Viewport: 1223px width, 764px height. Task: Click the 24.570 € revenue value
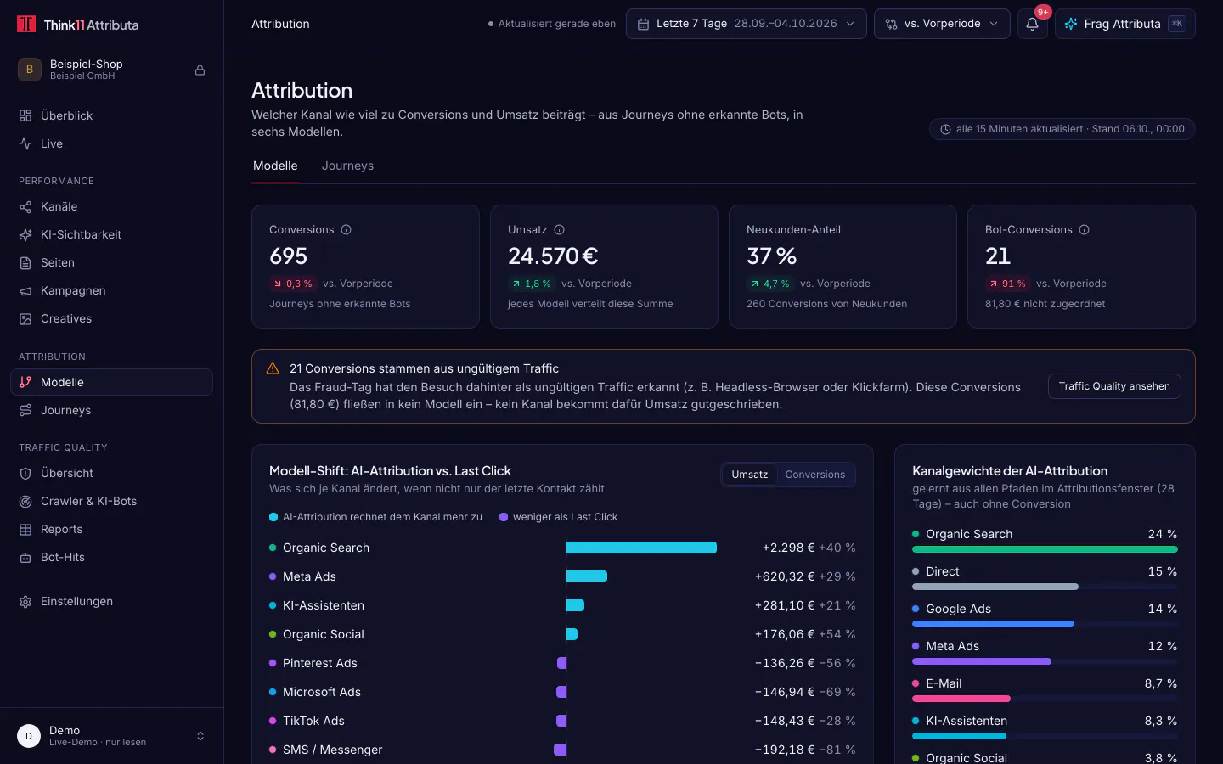[553, 256]
